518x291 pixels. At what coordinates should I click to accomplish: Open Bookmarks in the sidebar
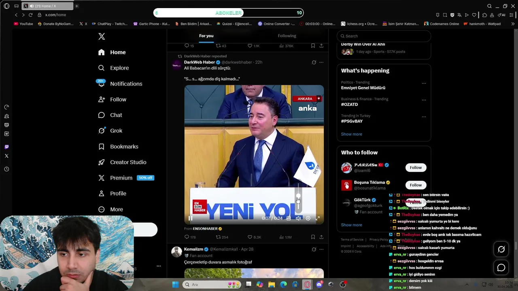pyautogui.click(x=118, y=146)
